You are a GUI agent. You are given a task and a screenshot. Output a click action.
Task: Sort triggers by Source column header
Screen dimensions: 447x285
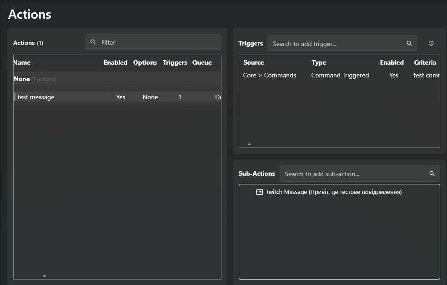click(254, 63)
